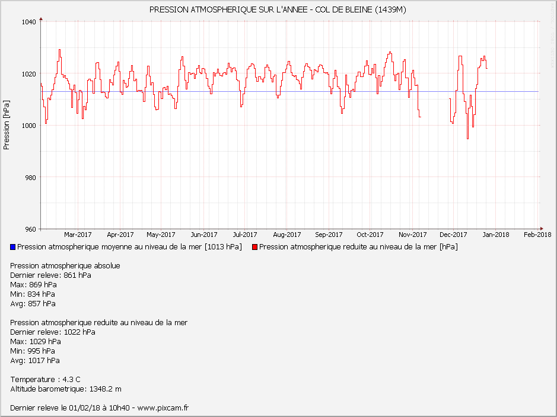Viewport: 557px width, 417px height.
Task: Click the blue legend square for mean pressure
Action: click(x=13, y=247)
